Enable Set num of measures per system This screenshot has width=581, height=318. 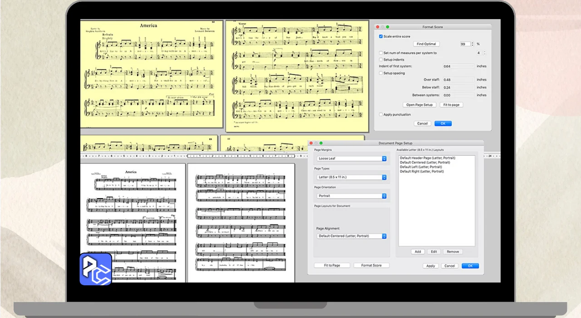tap(381, 53)
